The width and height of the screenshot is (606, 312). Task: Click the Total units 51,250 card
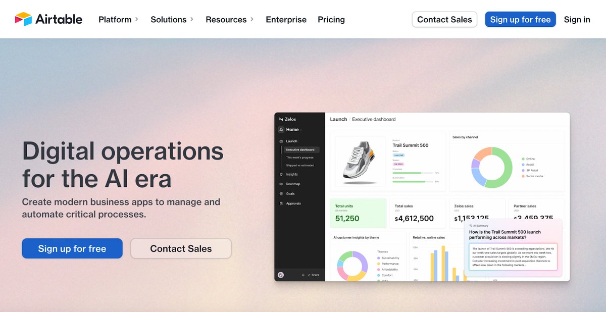[358, 213]
